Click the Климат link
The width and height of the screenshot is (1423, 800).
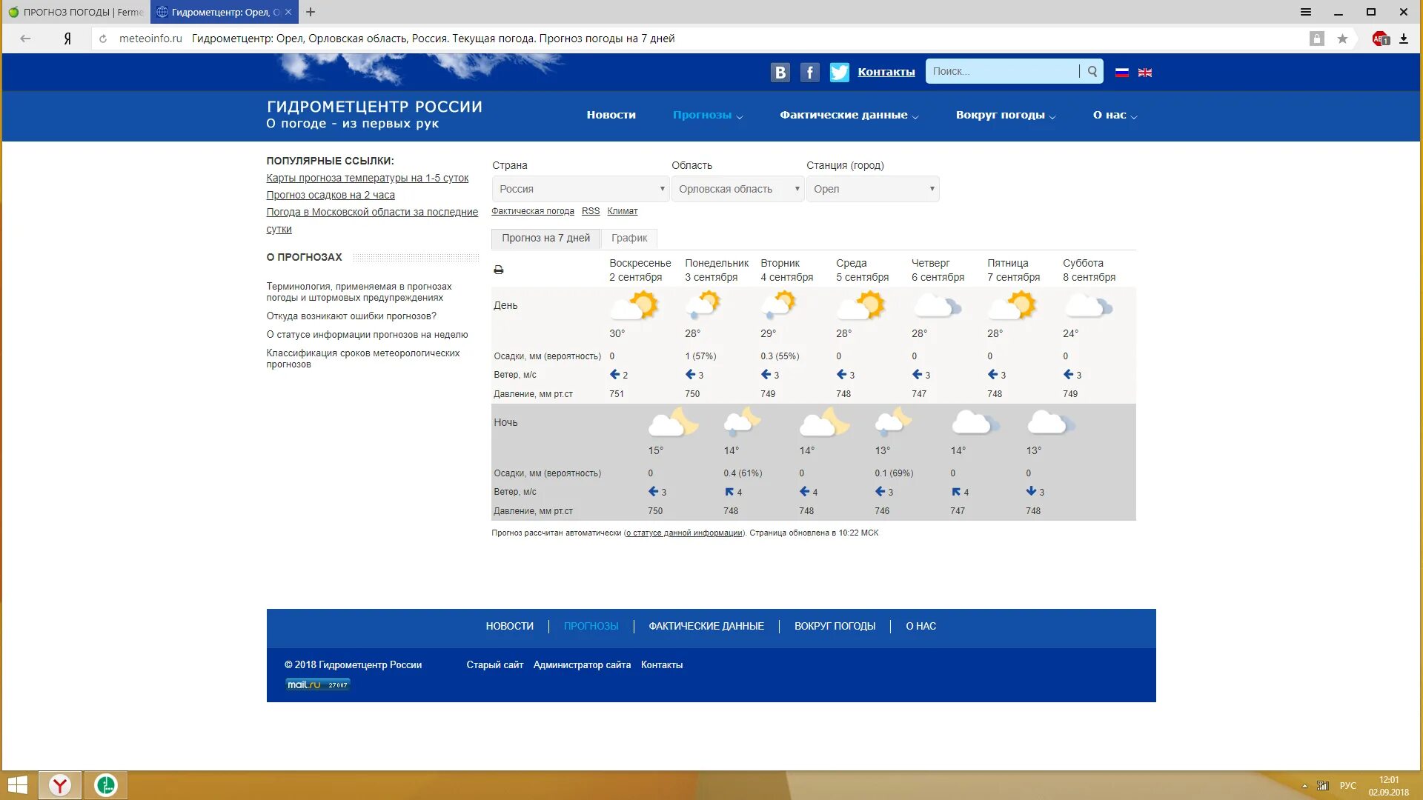coord(622,211)
